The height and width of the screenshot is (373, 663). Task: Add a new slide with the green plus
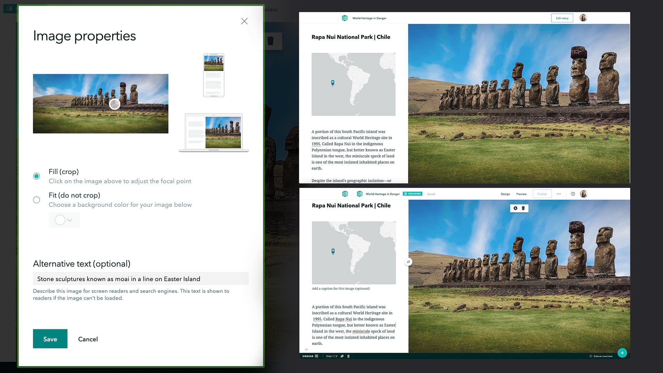(x=622, y=353)
